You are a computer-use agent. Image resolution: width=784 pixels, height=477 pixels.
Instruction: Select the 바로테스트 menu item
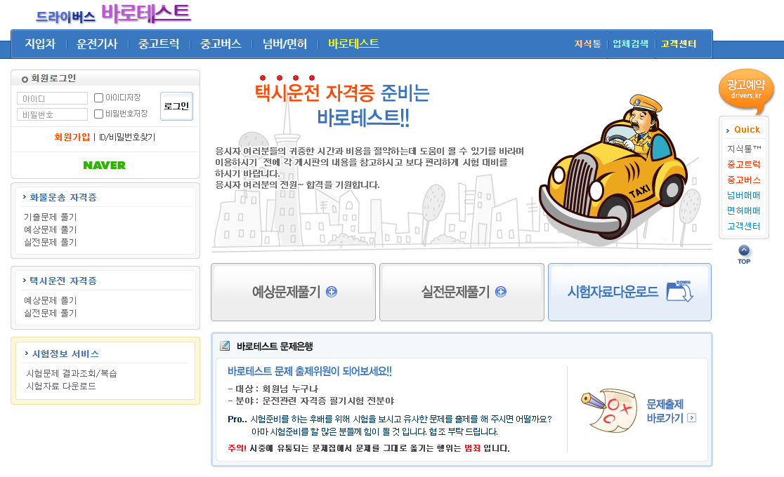coord(353,43)
